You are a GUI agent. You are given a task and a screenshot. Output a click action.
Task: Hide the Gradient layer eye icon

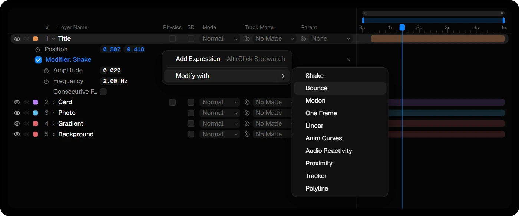tap(17, 124)
